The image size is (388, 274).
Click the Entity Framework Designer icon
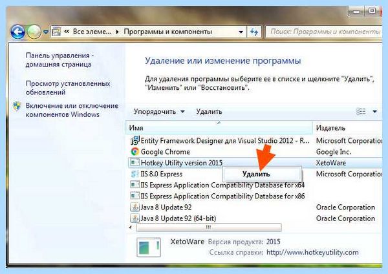tap(135, 140)
